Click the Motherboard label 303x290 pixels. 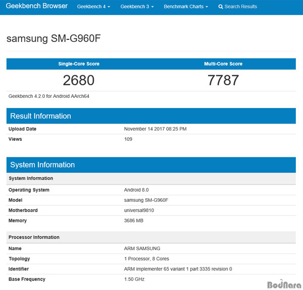23,210
